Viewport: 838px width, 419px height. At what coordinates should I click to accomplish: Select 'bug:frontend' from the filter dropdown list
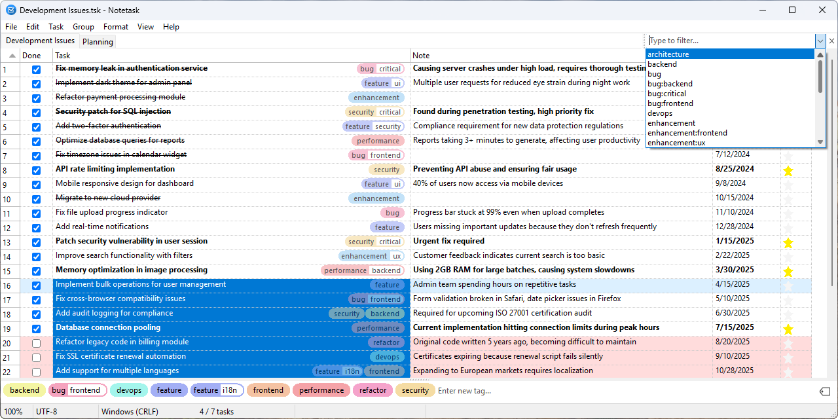tap(670, 103)
